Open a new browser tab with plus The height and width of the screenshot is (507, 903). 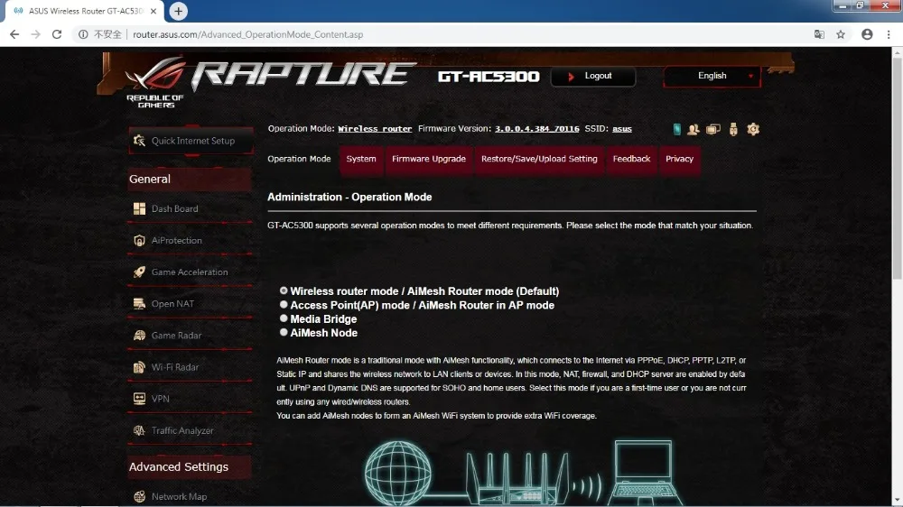(178, 11)
